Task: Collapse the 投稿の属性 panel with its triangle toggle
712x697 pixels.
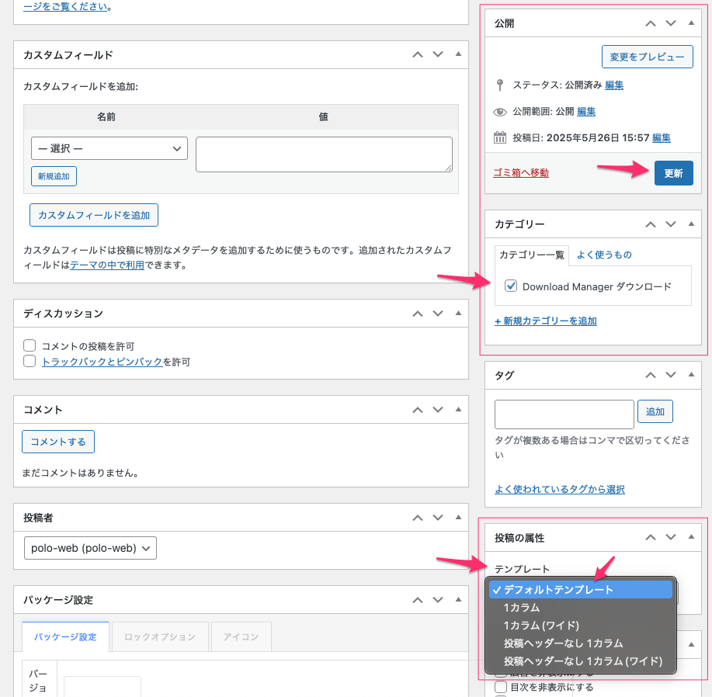Action: [691, 537]
